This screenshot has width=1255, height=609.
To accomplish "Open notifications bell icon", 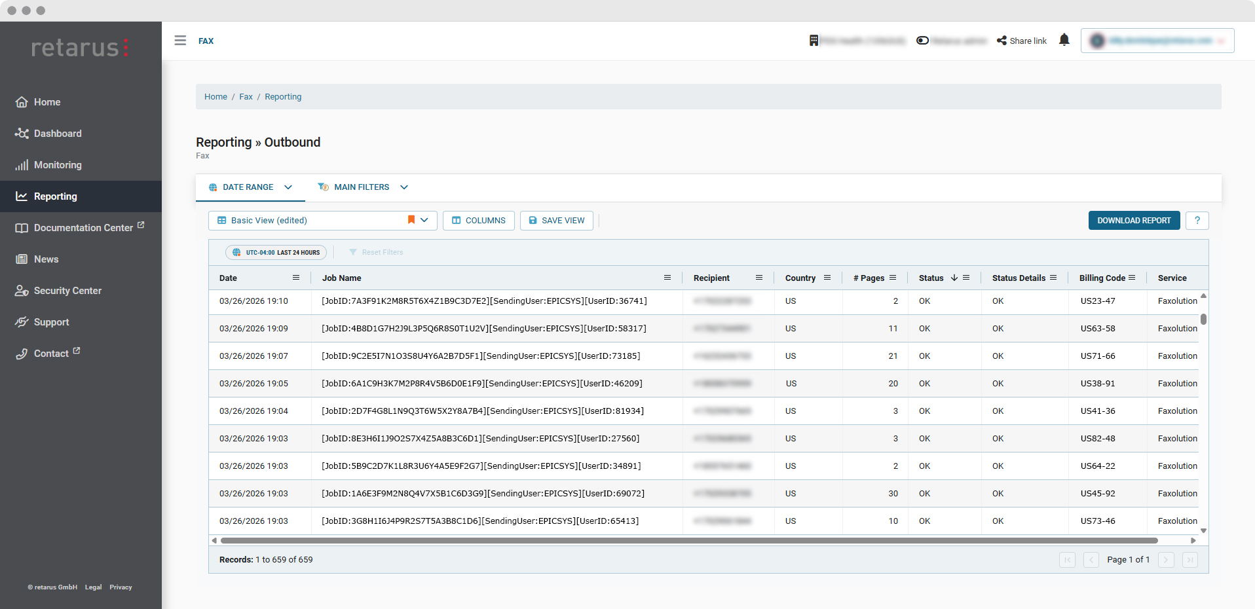I will coord(1064,40).
